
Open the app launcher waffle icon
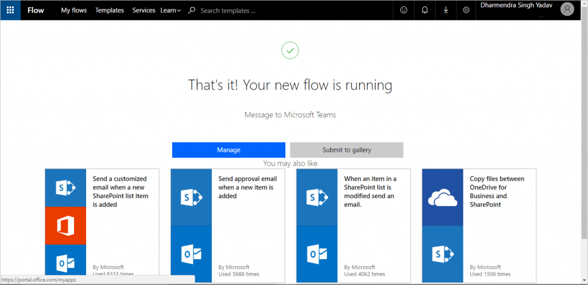(x=10, y=10)
